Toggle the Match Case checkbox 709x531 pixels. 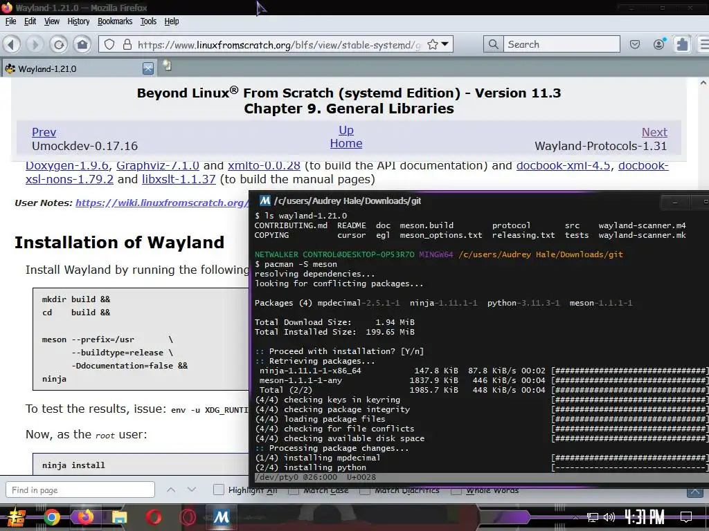(x=294, y=490)
